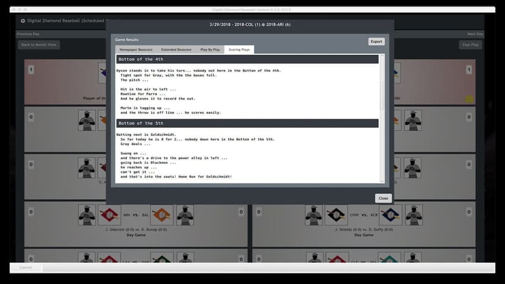Click away score '1' on top-left card
Viewport: 505px width, 284px height.
(x=31, y=69)
